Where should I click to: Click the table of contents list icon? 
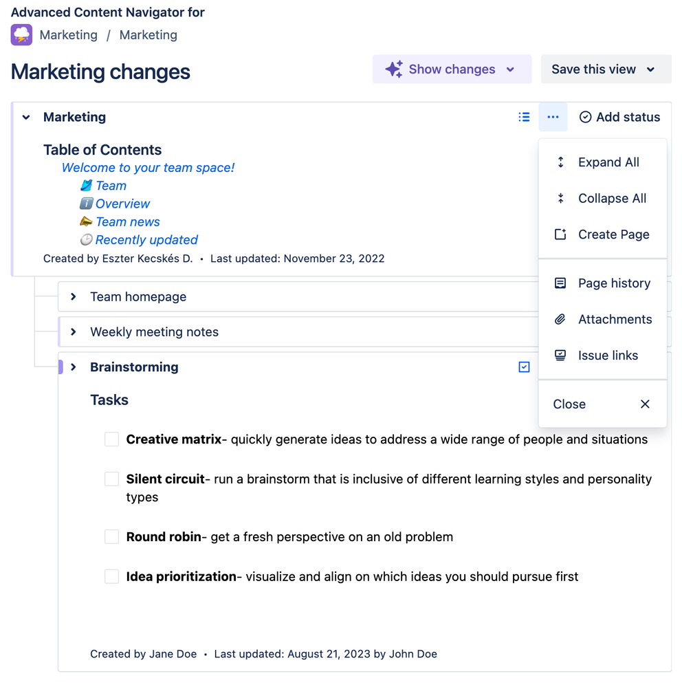524,117
